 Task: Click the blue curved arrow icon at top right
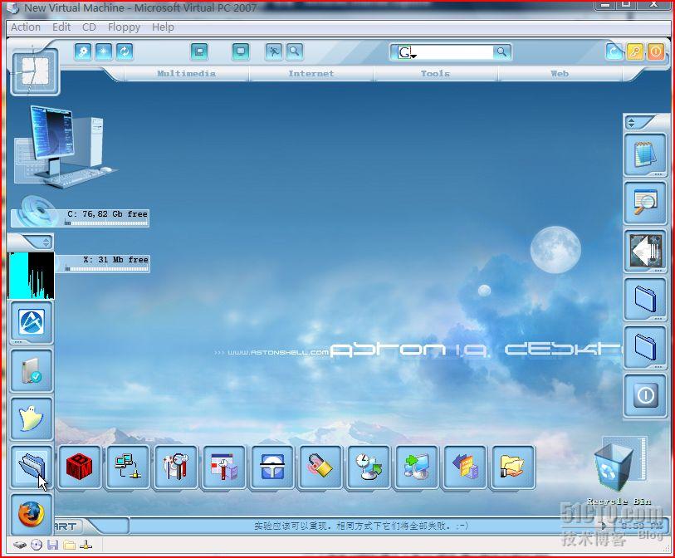coord(614,52)
